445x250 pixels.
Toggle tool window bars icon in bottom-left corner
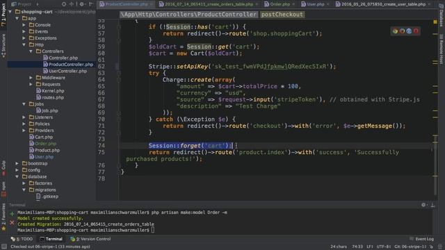(4, 247)
